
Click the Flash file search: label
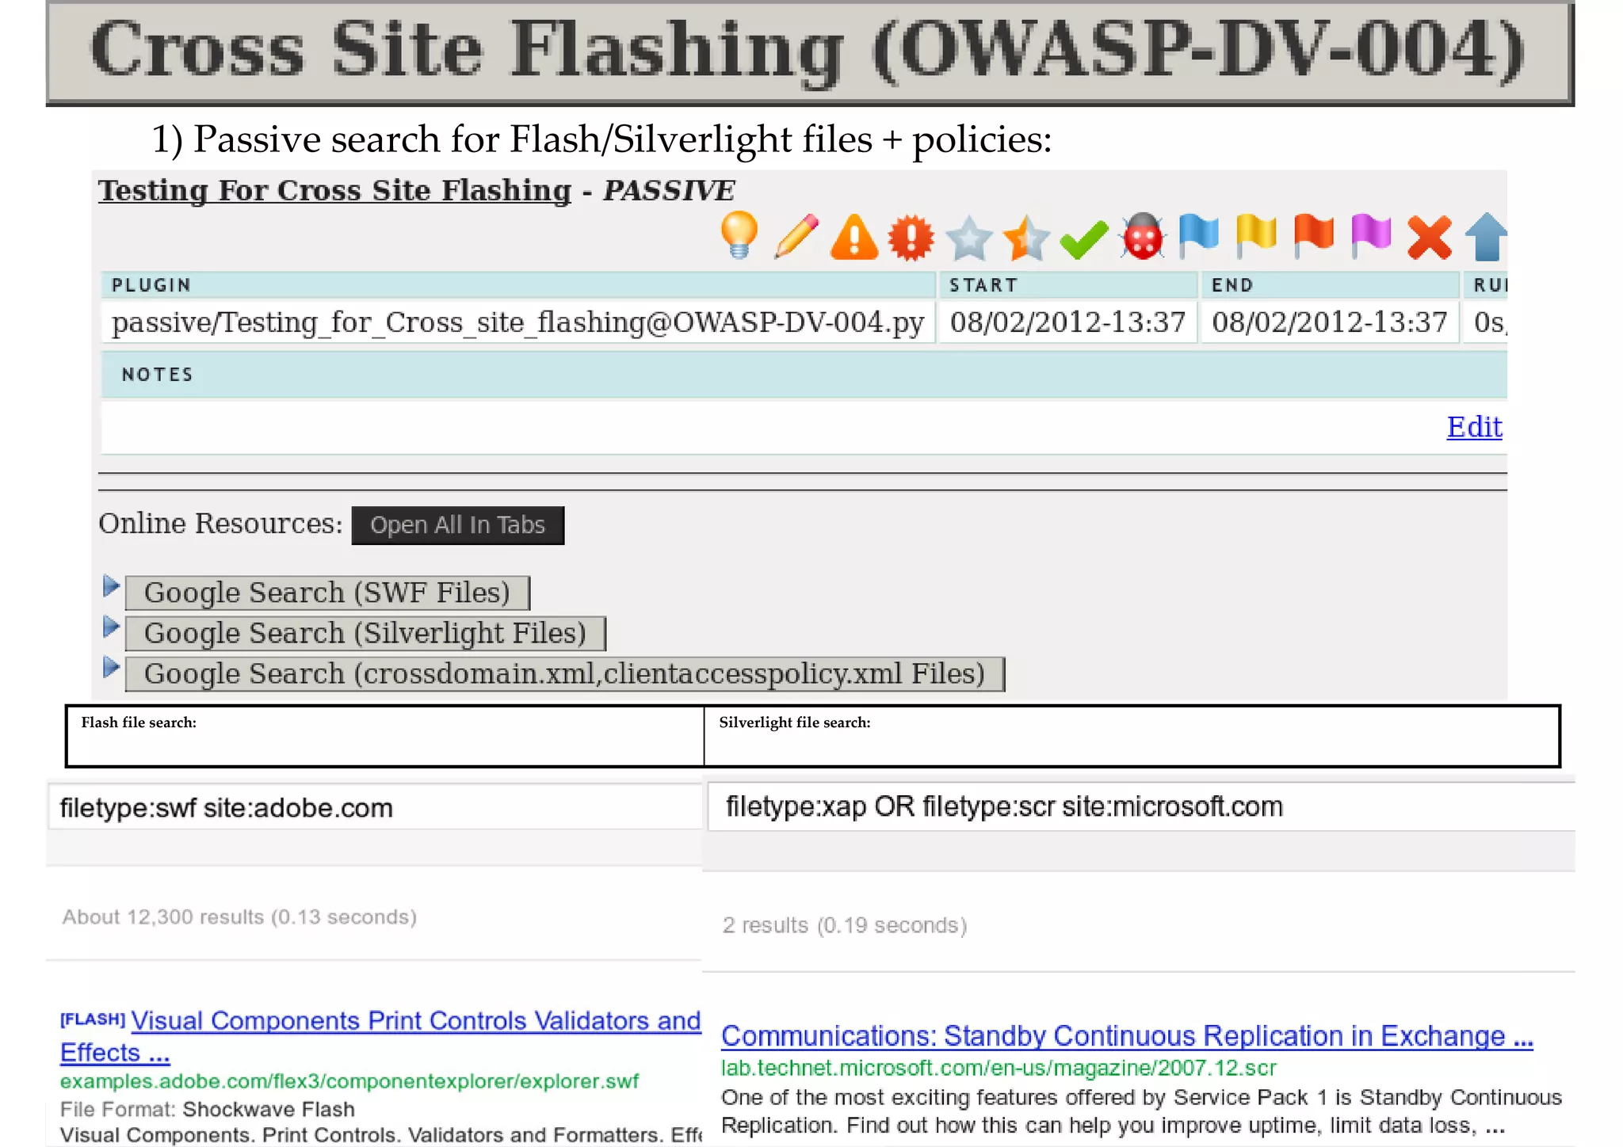(139, 722)
